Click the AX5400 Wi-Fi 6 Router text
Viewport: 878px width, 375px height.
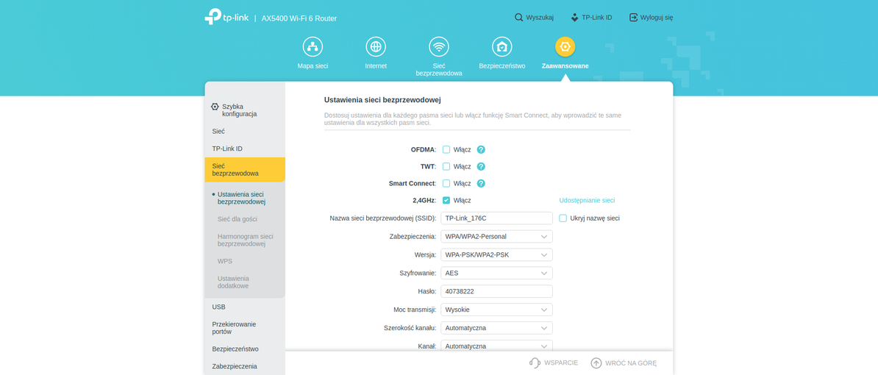click(299, 18)
